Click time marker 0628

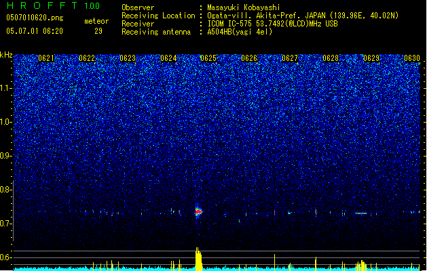tap(331, 58)
